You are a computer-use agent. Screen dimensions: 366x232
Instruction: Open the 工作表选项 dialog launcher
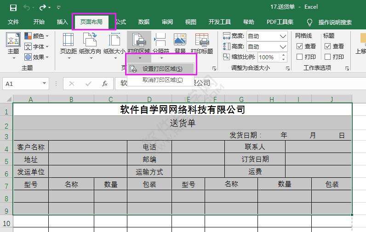click(347, 68)
